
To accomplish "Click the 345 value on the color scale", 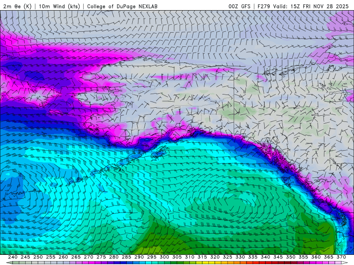I will [278, 257].
